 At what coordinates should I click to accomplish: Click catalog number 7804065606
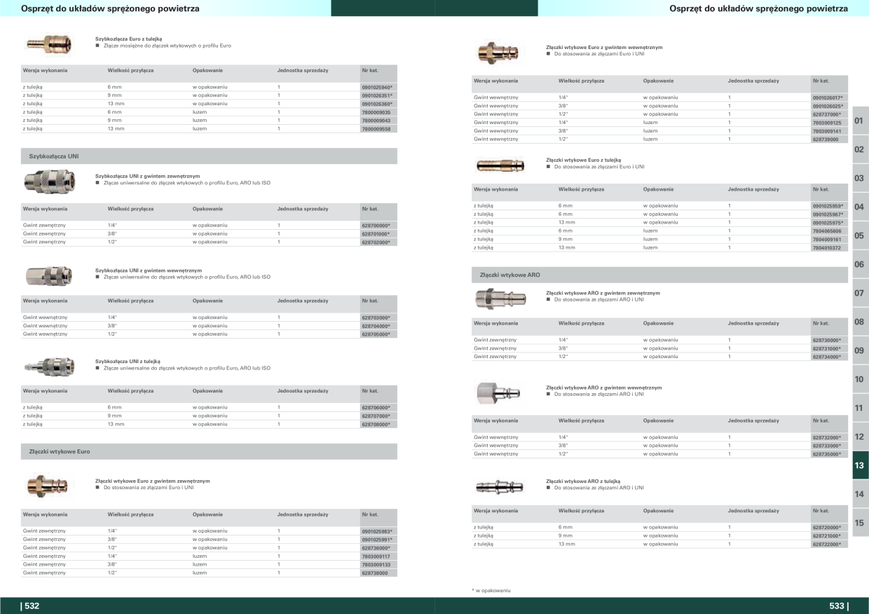point(827,231)
